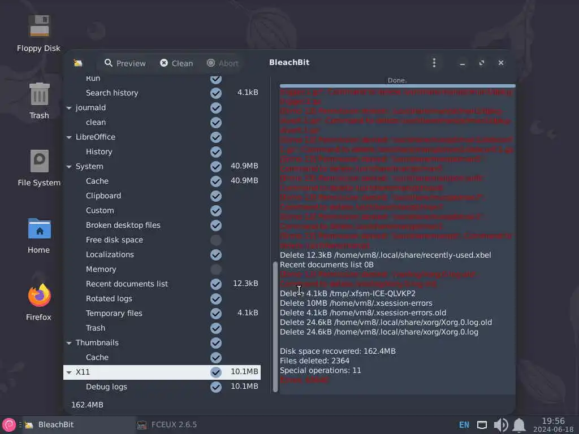The height and width of the screenshot is (434, 579).
Task: Open the Home folder desktop icon
Action: 39,236
